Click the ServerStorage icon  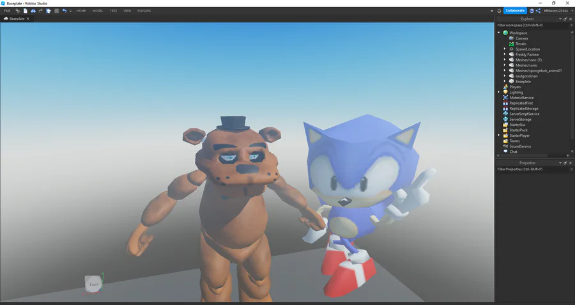pos(505,120)
